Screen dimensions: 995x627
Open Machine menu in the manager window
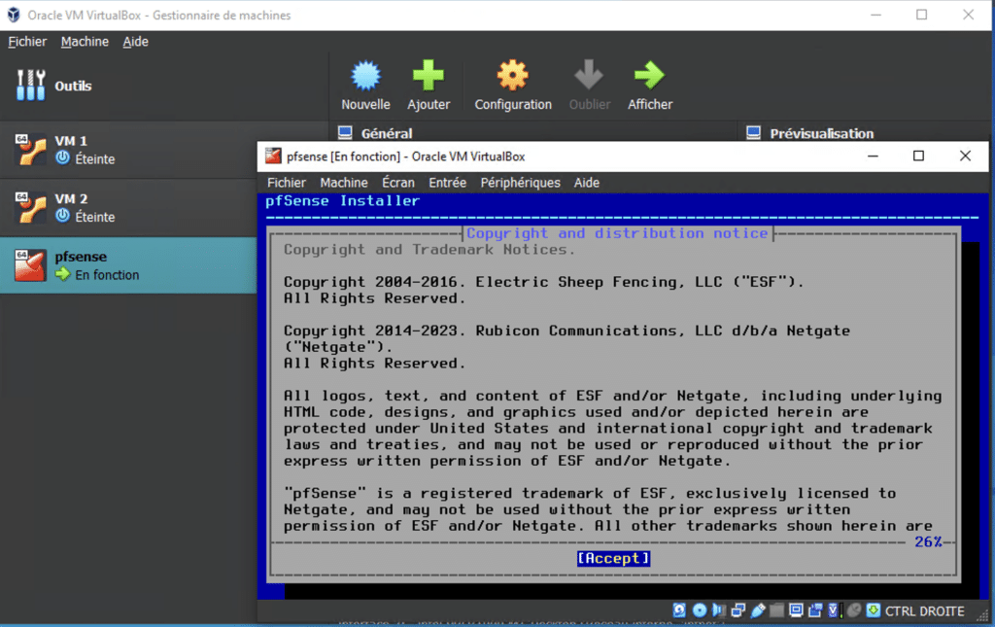85,41
